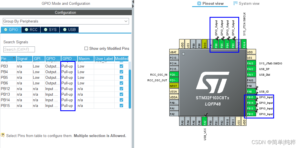Toggle Modified checkbox for PB13 row
The height and width of the screenshot is (148, 300).
(x=121, y=94)
